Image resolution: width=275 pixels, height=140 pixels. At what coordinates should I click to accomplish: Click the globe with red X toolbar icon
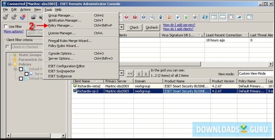tap(23, 17)
